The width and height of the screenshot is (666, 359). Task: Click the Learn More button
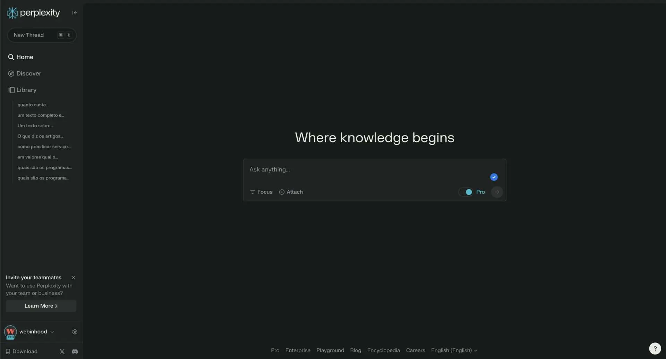(x=41, y=306)
